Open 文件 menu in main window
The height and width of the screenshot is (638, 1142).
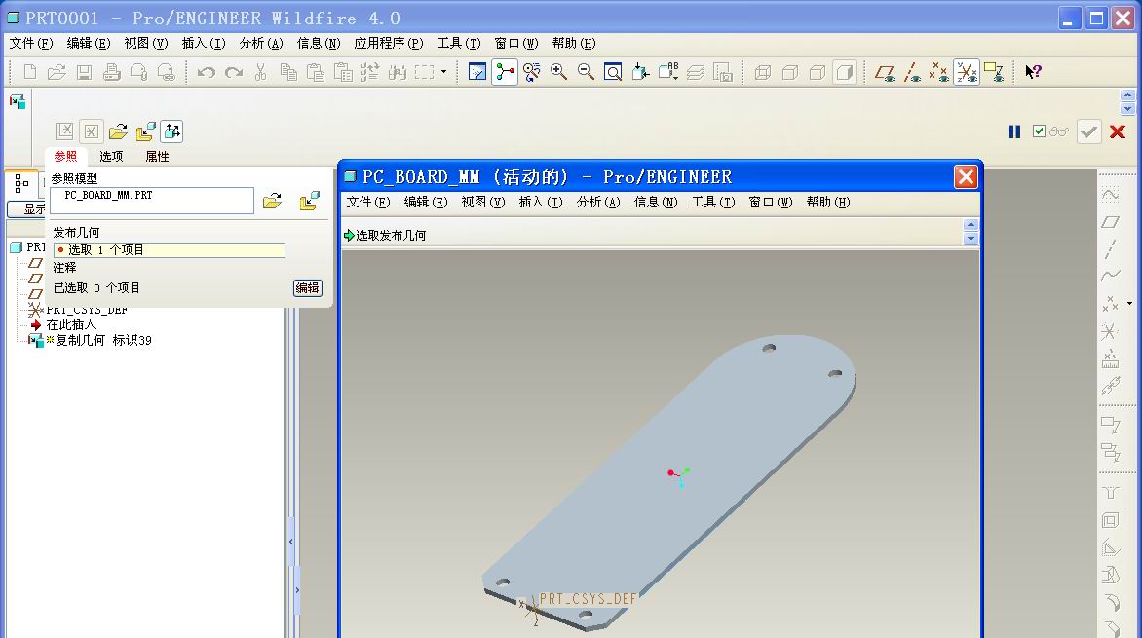pyautogui.click(x=31, y=43)
